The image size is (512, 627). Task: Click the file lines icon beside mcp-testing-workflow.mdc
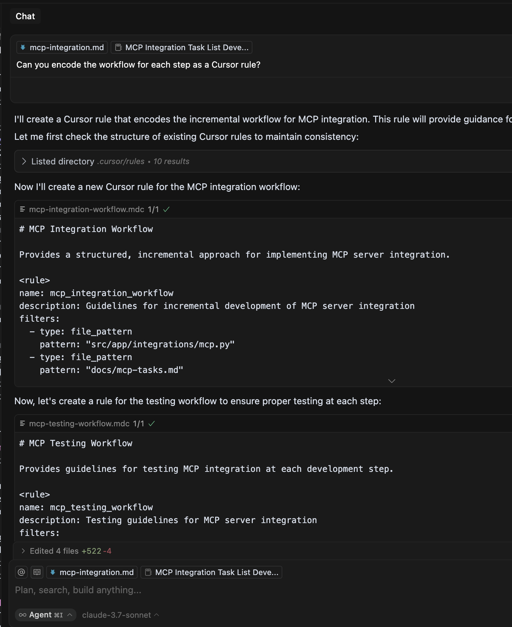(x=22, y=423)
